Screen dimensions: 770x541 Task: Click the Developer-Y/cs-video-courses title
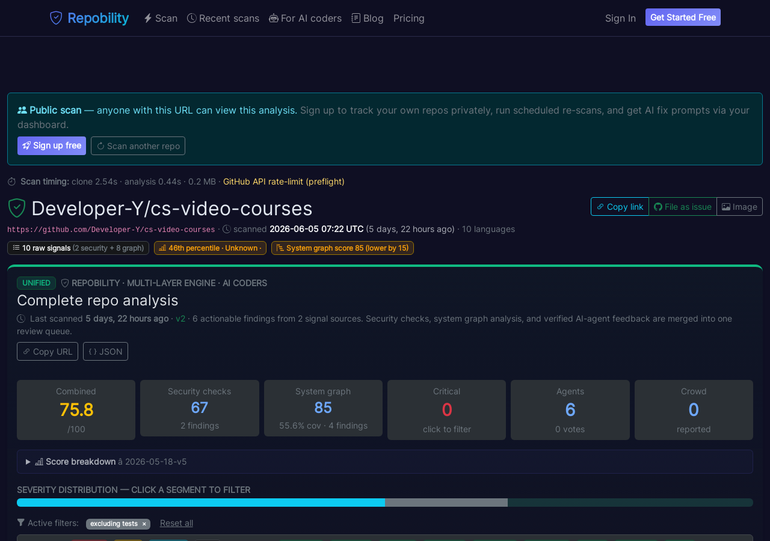coord(172,208)
